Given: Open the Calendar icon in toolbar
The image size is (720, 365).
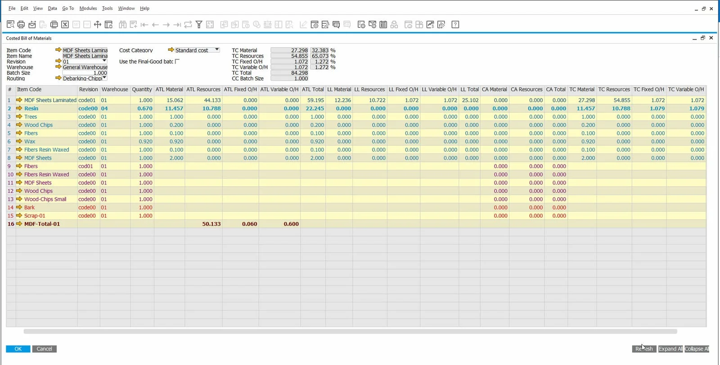Looking at the screenshot, I should click(x=383, y=25).
